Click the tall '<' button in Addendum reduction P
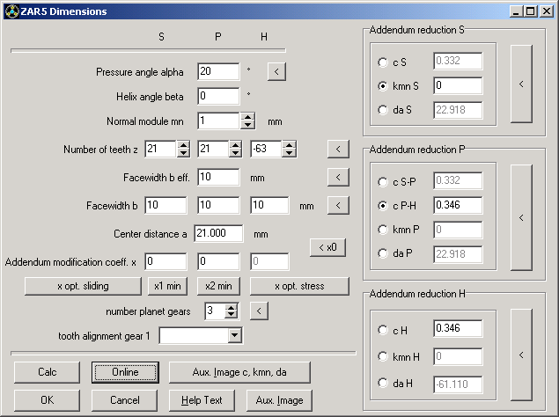Viewport: 559px width, 417px height. click(x=521, y=217)
